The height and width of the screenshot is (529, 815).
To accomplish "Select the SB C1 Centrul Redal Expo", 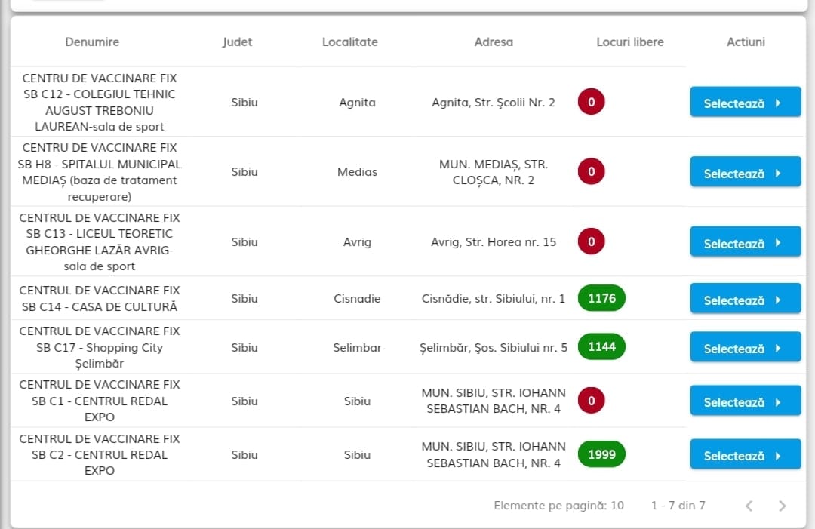I will click(x=746, y=401).
